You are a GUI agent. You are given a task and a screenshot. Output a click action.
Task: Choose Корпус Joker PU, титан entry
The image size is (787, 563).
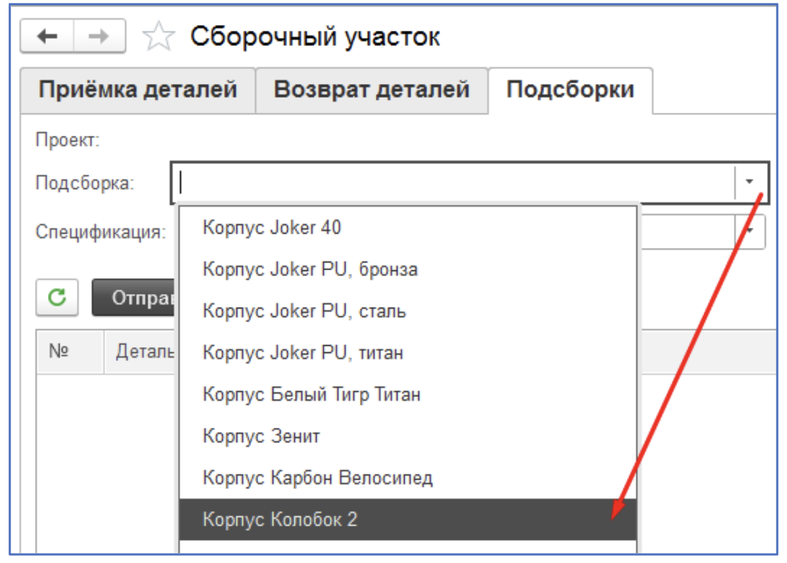[x=303, y=352]
